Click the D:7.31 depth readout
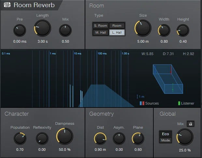The height and width of the screenshot is (158, 202). (168, 54)
